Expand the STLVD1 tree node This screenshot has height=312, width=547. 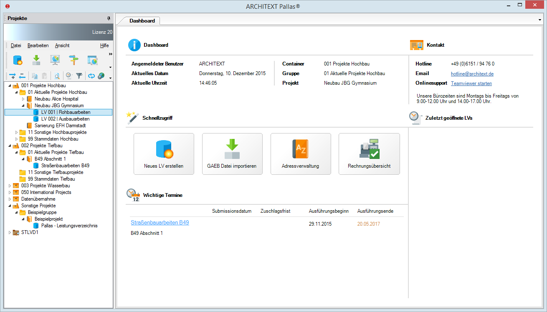[10, 232]
